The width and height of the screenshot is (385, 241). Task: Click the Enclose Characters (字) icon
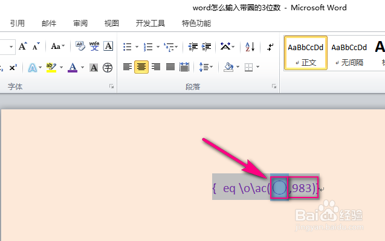click(108, 68)
